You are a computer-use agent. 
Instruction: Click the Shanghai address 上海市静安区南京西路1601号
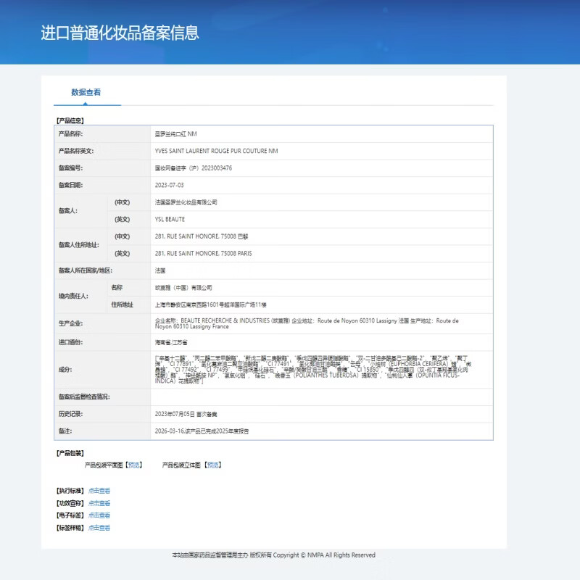210,304
